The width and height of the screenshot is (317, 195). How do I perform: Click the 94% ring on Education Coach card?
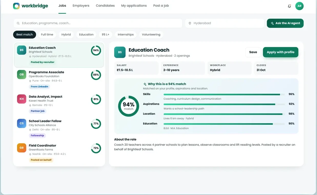pyautogui.click(x=96, y=50)
